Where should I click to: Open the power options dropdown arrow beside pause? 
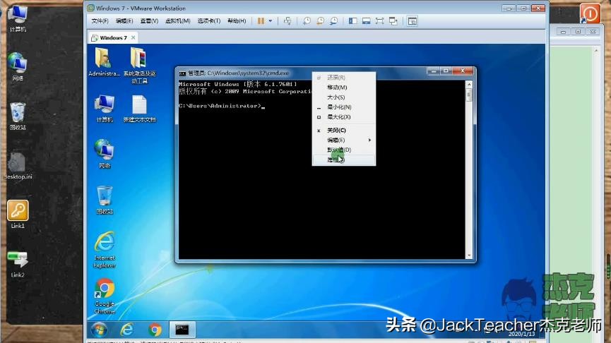point(271,21)
